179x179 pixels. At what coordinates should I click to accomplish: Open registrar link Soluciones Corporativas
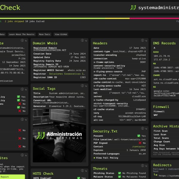point(67,74)
